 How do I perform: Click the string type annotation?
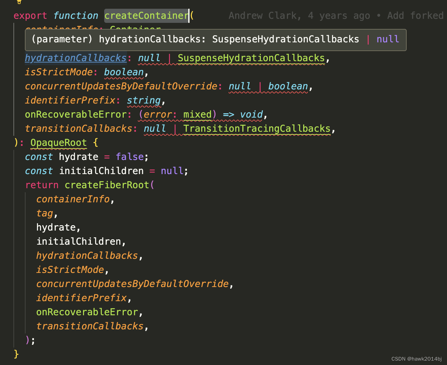(144, 100)
